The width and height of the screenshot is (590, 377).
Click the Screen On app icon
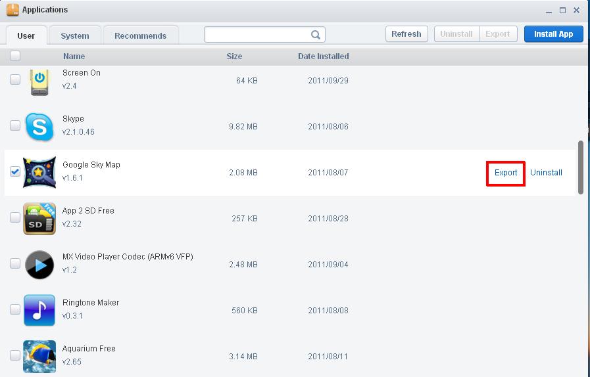pos(39,81)
